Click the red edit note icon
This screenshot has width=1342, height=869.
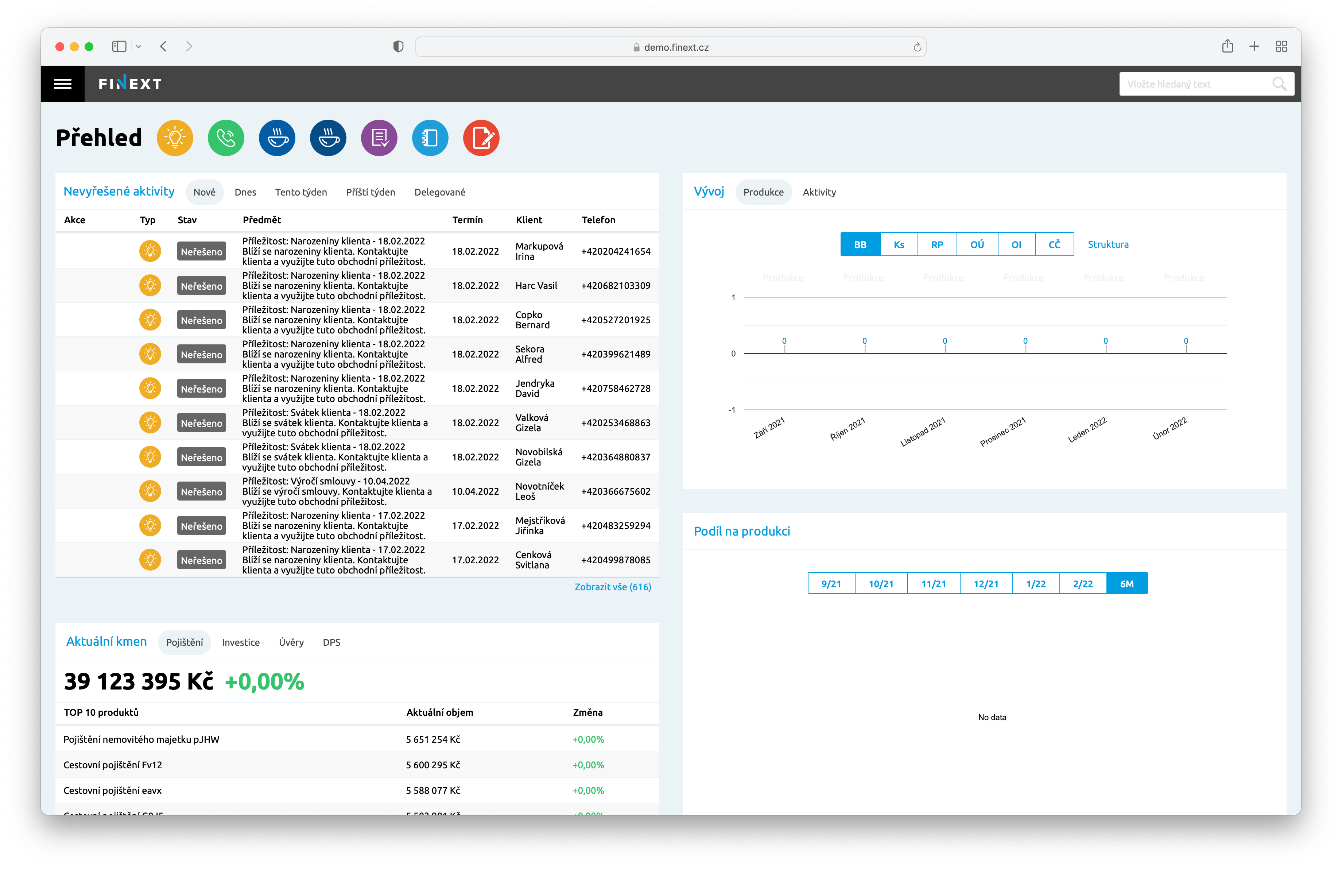481,138
